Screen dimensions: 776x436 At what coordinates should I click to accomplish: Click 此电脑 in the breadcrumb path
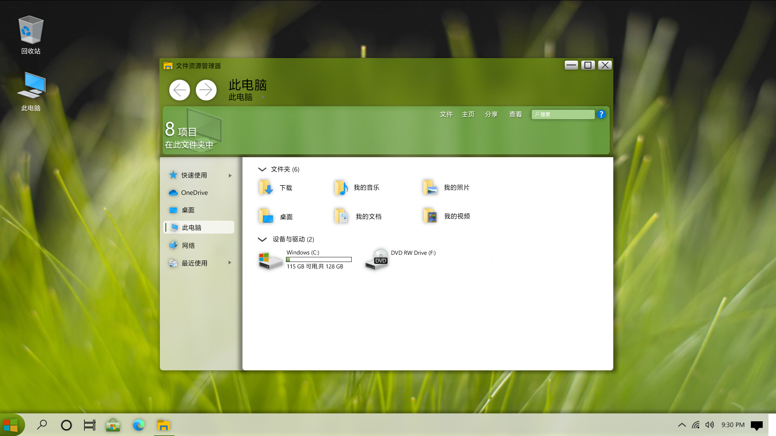240,97
